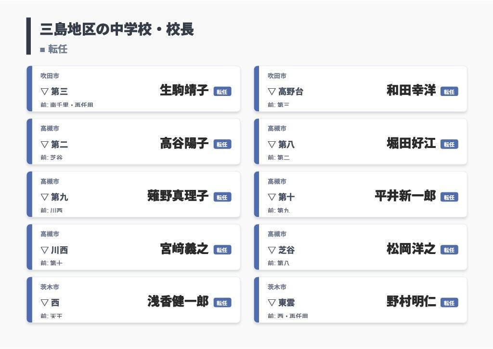Click the name 浅香健一郎
This screenshot has width=493, height=349.
tap(178, 301)
